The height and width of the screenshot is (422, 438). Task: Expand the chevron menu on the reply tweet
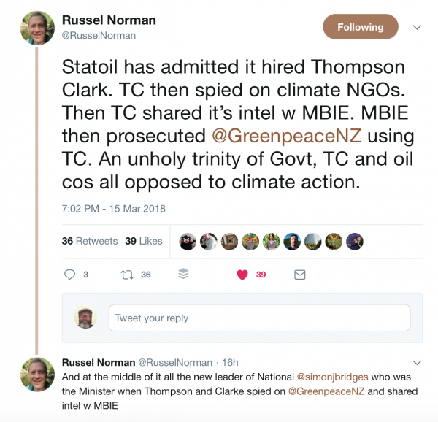(x=418, y=362)
